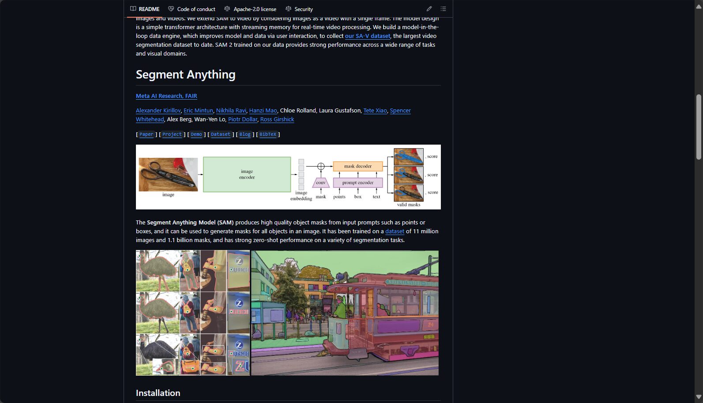Open the Apache-2.0 license tab

click(250, 9)
